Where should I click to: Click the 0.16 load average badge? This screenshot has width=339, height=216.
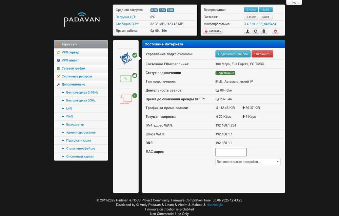(x=162, y=10)
